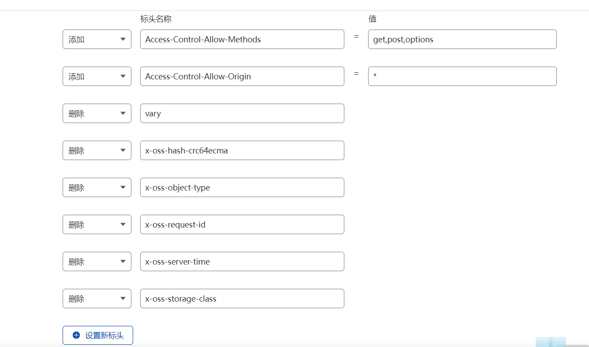Image resolution: width=589 pixels, height=347 pixels.
Task: Focus the asterisk value input field
Action: click(x=462, y=76)
